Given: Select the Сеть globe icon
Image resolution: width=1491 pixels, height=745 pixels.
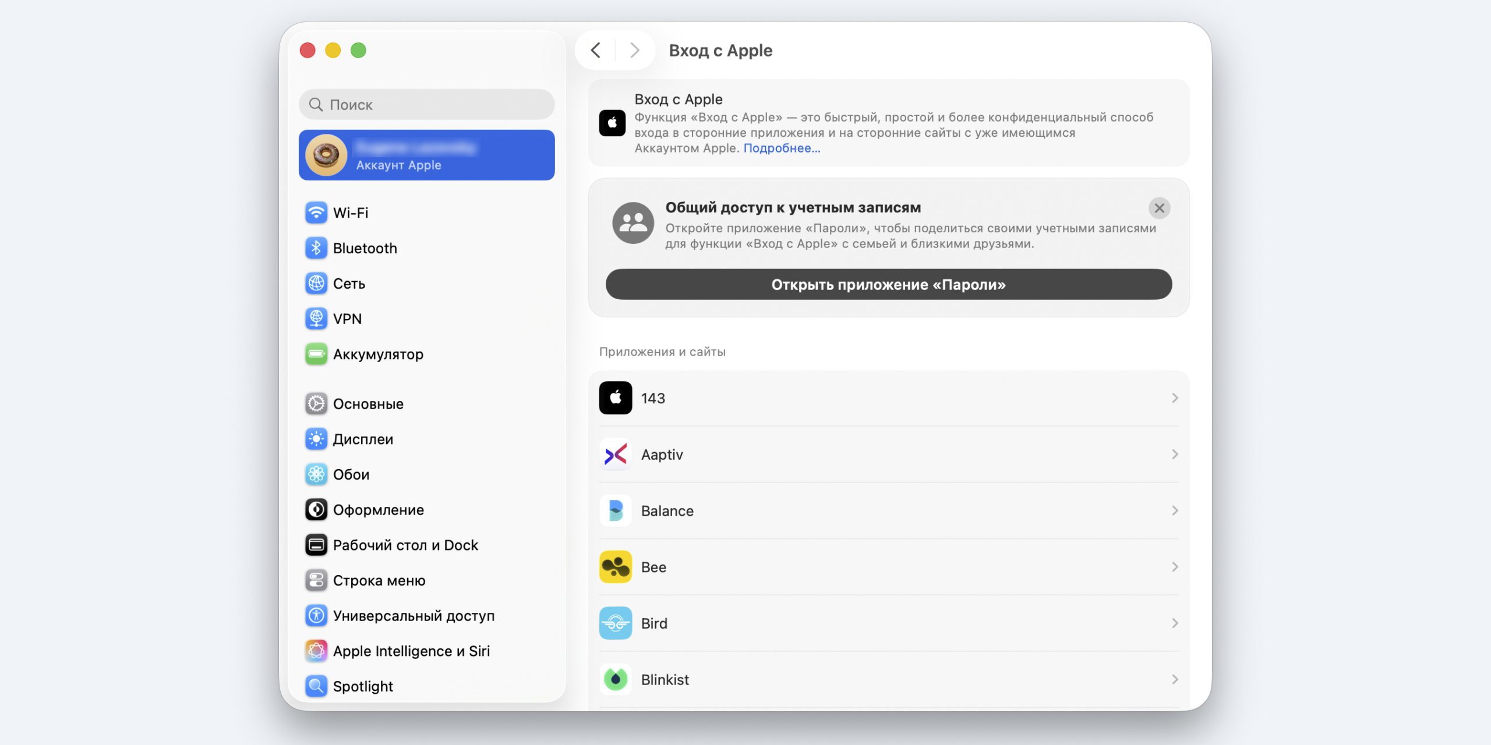Looking at the screenshot, I should [316, 283].
